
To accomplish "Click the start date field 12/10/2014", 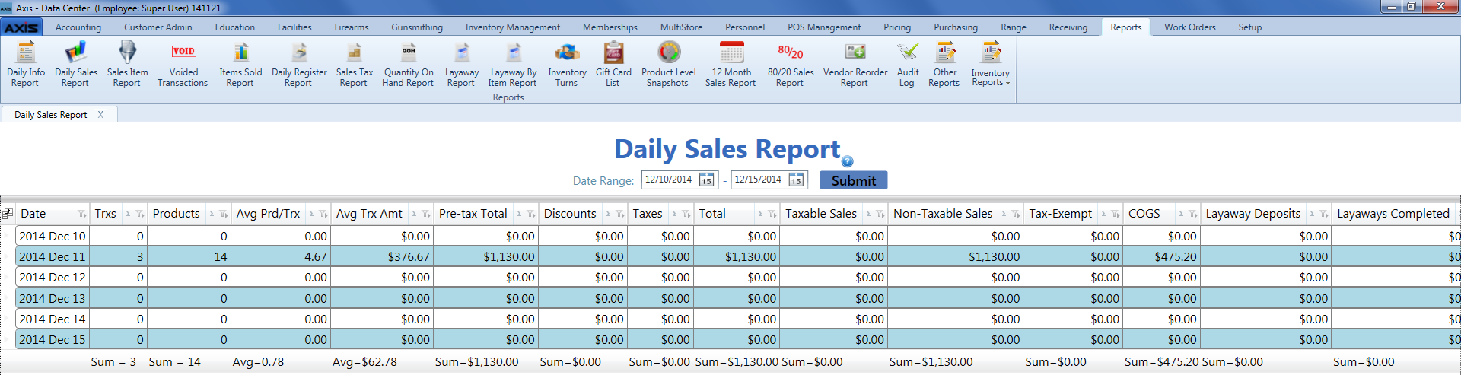I will [x=670, y=180].
